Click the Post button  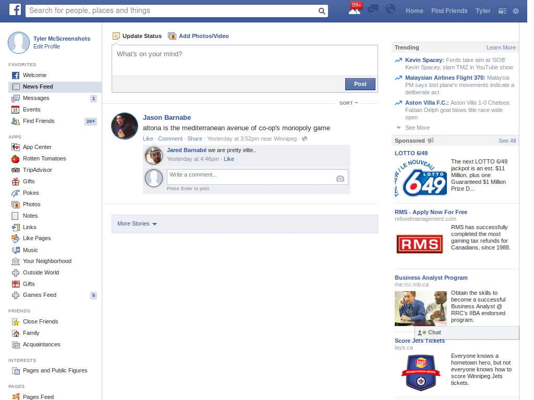(360, 84)
